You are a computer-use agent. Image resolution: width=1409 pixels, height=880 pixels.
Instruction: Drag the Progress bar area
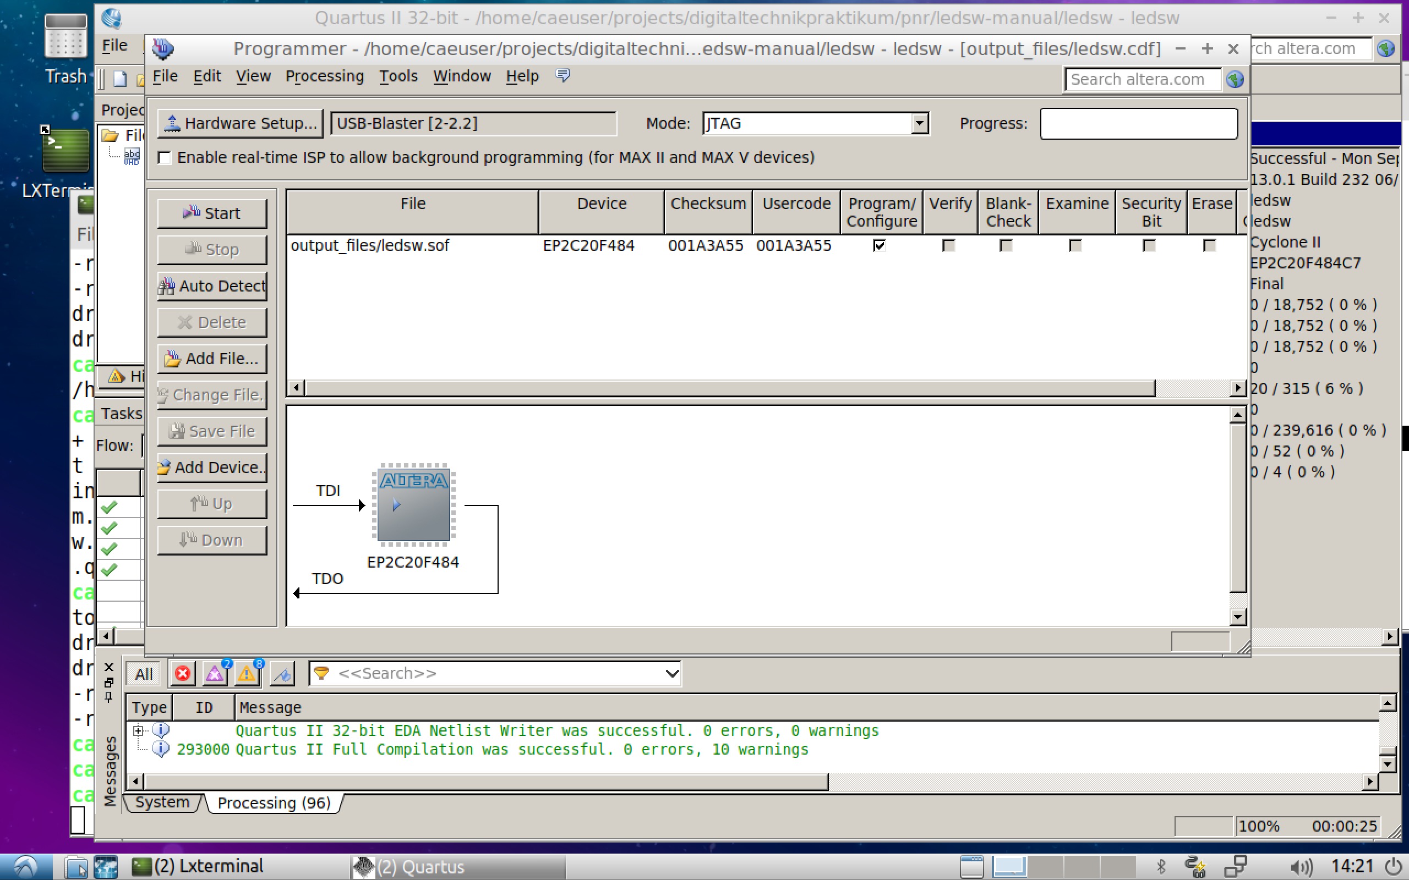pos(1138,123)
